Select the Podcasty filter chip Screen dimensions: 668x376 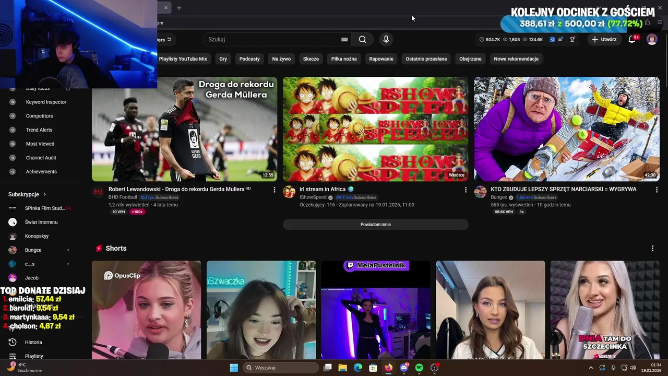coord(249,59)
